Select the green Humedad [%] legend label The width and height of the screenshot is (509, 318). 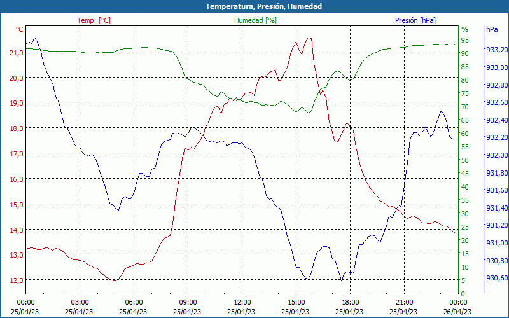click(x=256, y=20)
